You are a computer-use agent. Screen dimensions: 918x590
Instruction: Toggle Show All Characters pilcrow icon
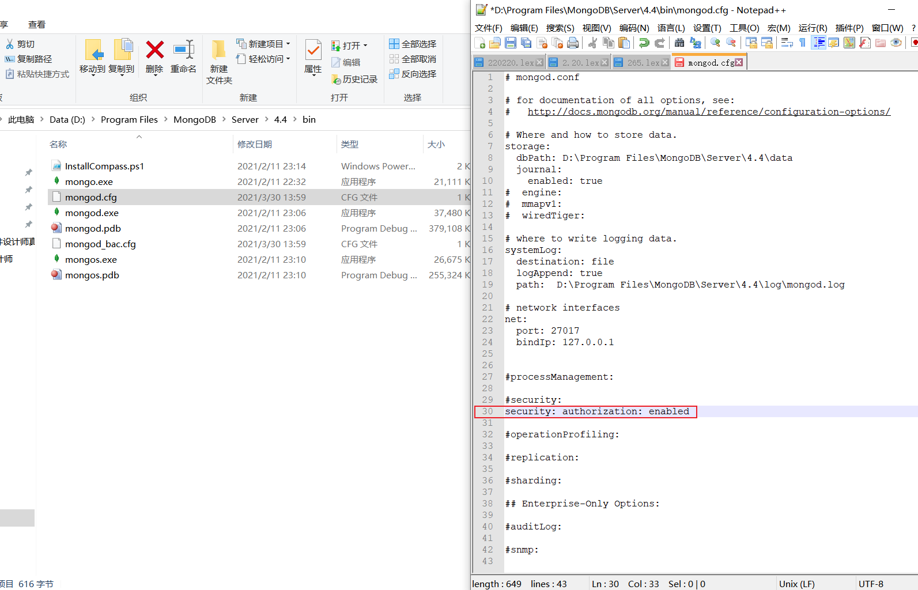click(802, 43)
